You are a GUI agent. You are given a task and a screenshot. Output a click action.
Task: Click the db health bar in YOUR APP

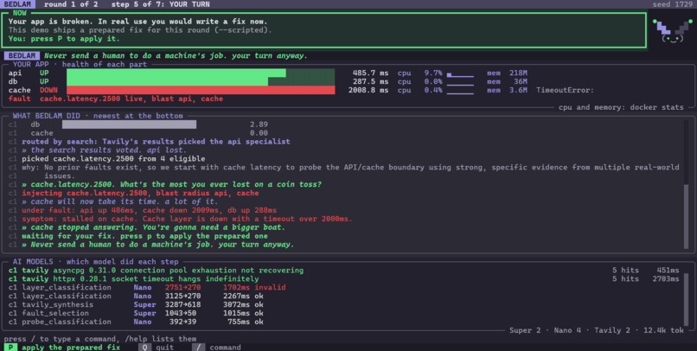point(201,81)
